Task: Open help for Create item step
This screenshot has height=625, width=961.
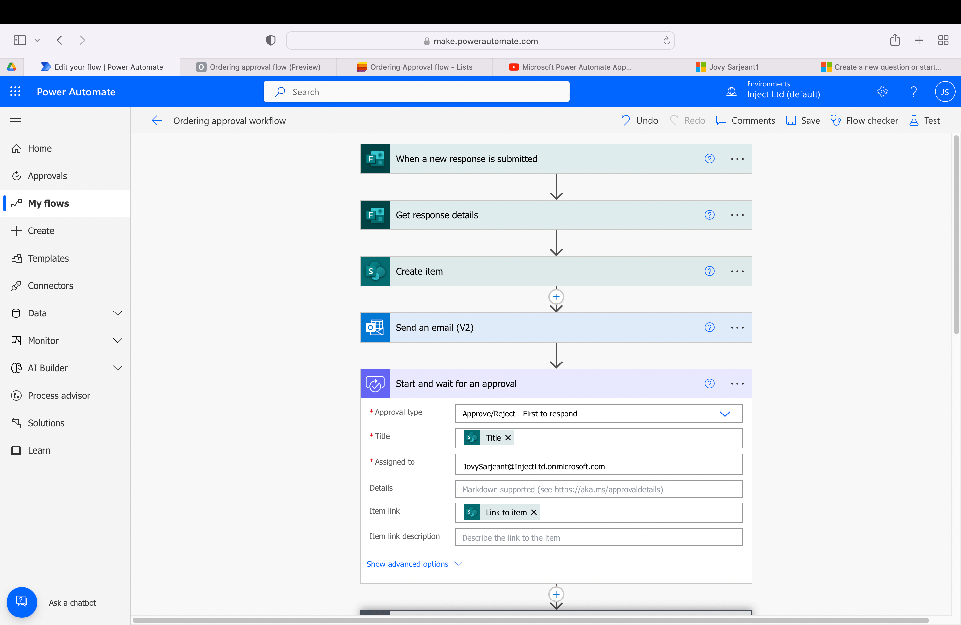Action: point(709,271)
